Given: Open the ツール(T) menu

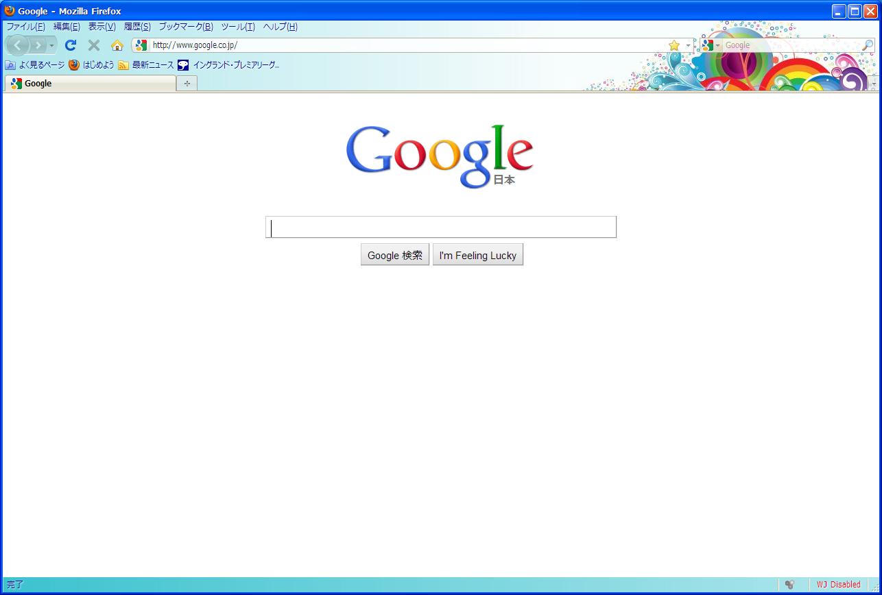Looking at the screenshot, I should 237,27.
